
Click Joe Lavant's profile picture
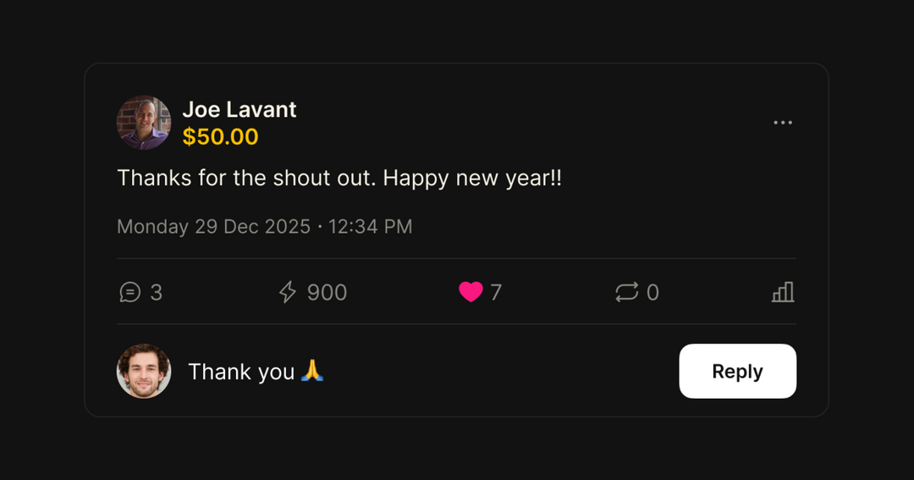[144, 123]
